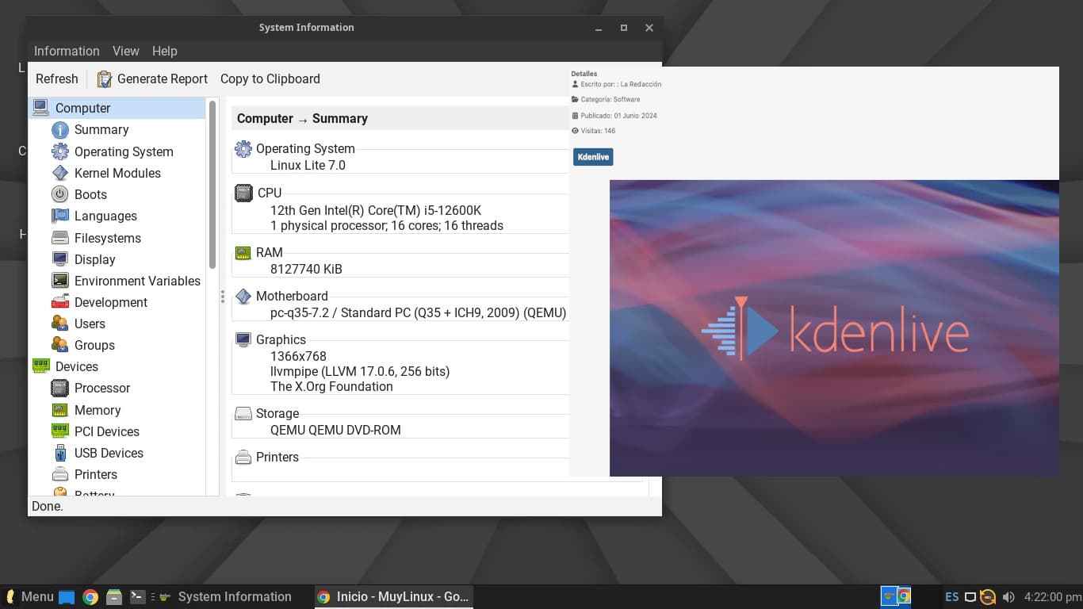Open Operating System sidebar entry
The image size is (1083, 609).
pos(124,151)
